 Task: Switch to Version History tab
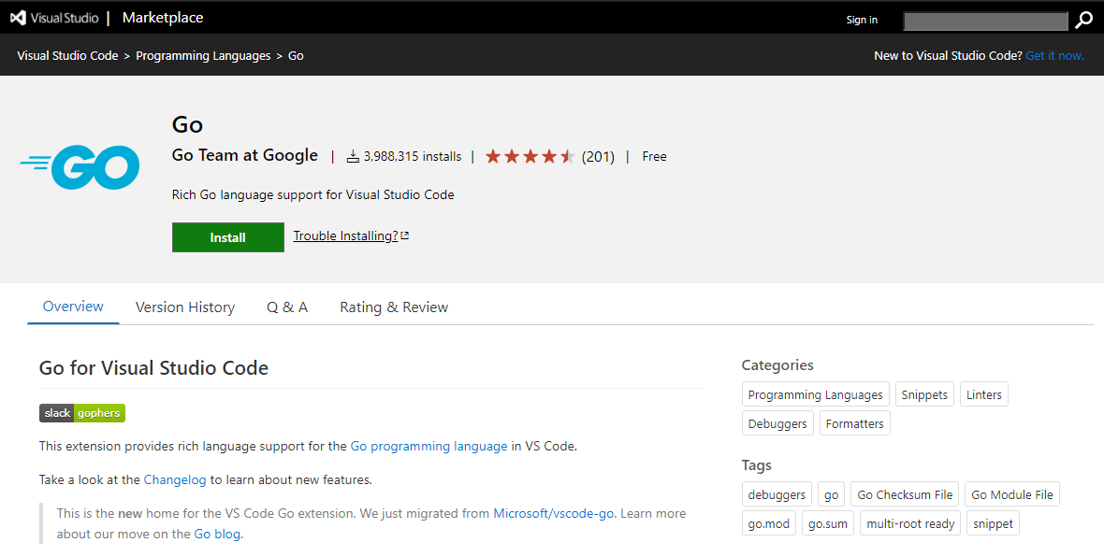coord(185,307)
